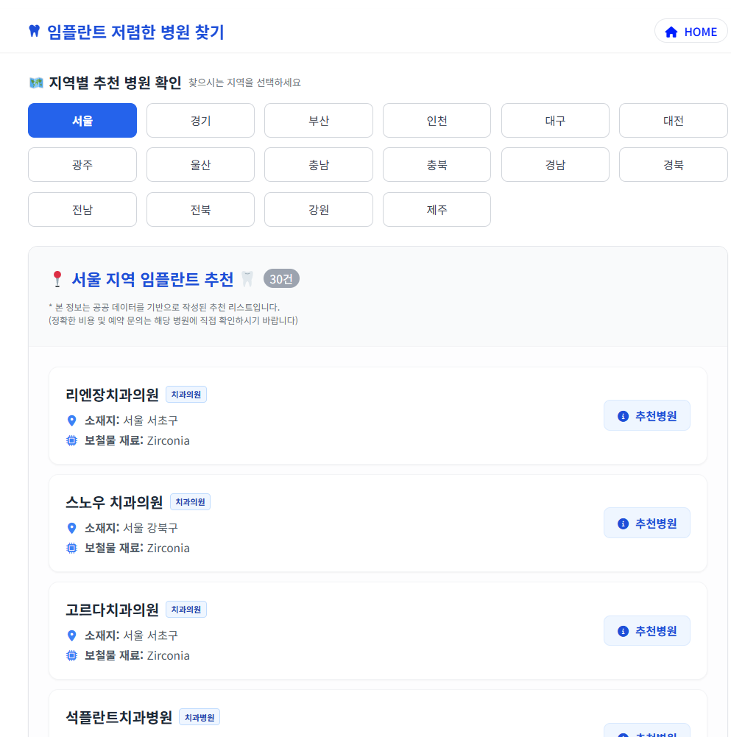Click the tooth icon in the page header
This screenshot has height=737, width=731.
coord(34,30)
